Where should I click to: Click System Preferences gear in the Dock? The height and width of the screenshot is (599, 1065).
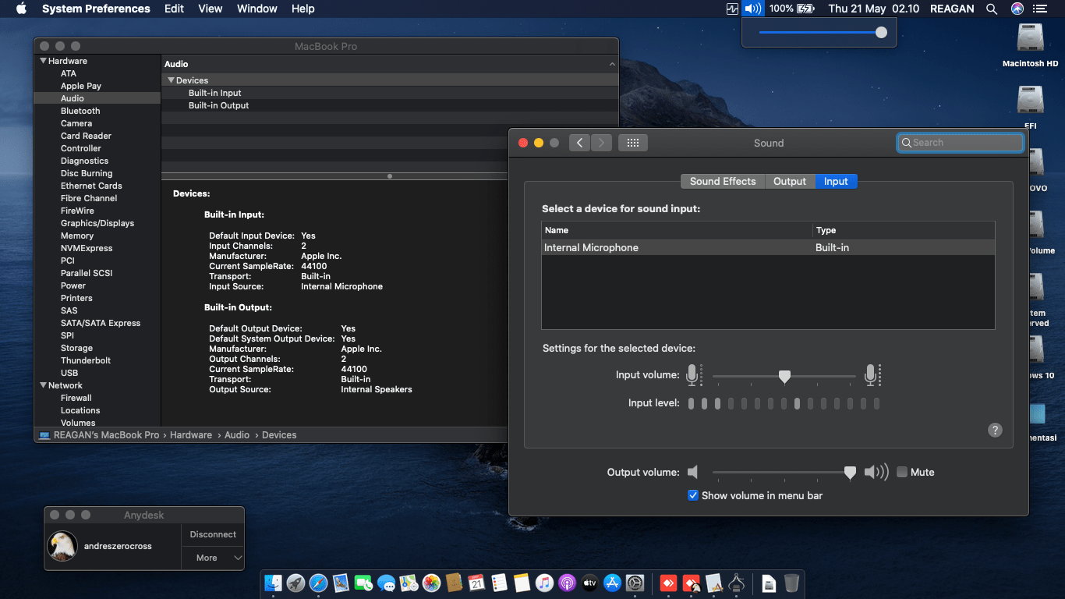pos(635,583)
